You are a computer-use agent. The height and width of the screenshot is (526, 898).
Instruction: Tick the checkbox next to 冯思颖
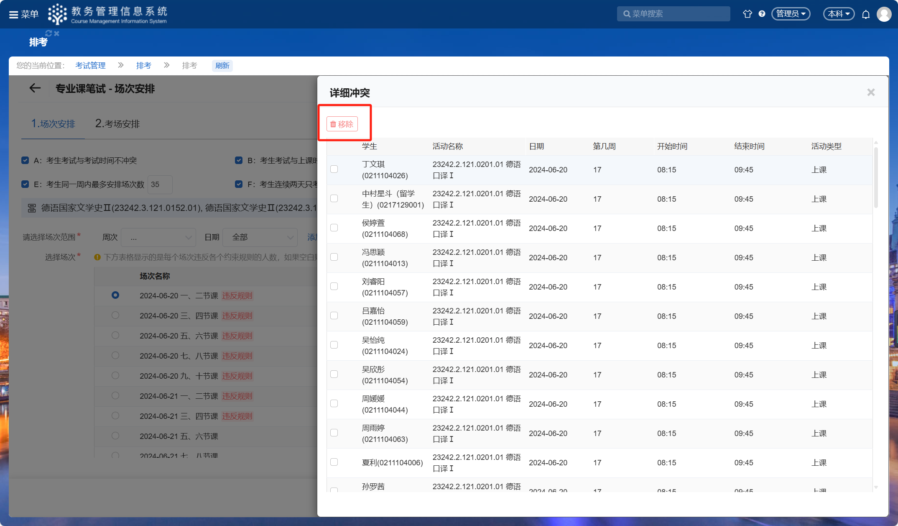pos(334,257)
